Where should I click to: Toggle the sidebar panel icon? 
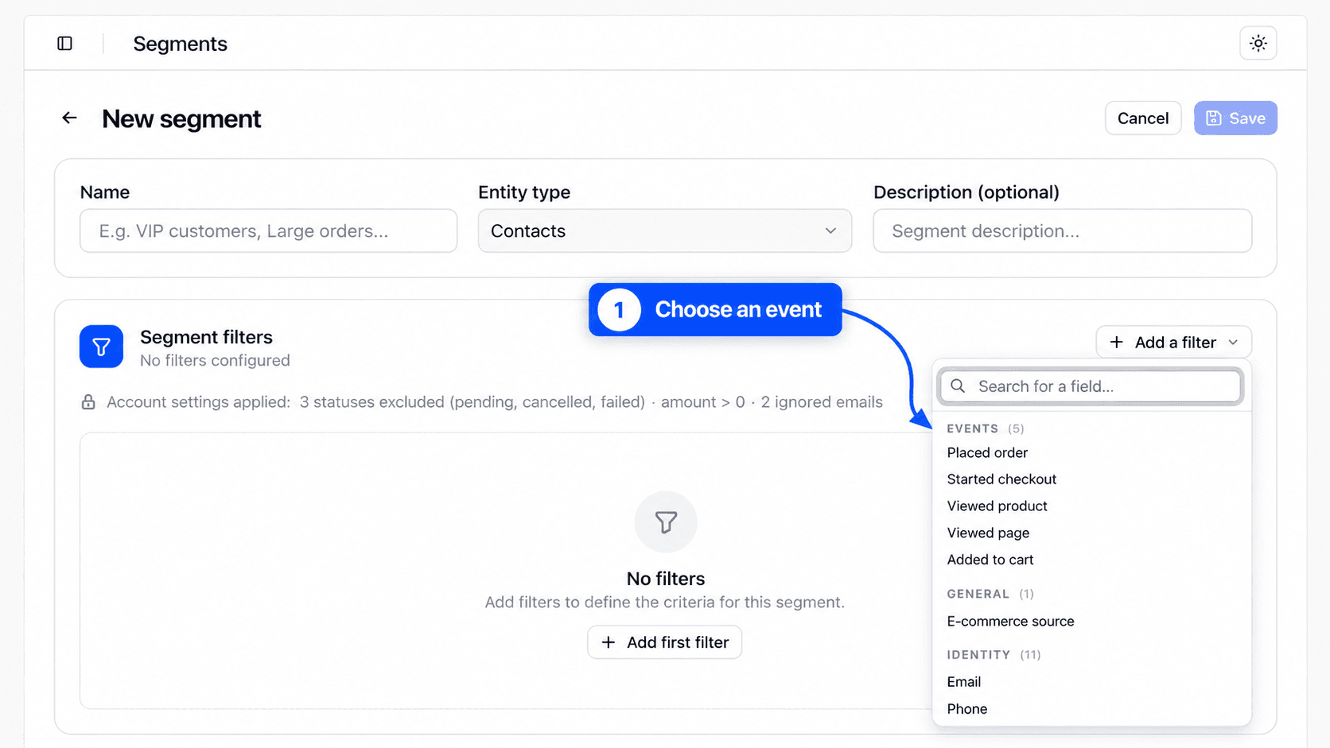[65, 44]
